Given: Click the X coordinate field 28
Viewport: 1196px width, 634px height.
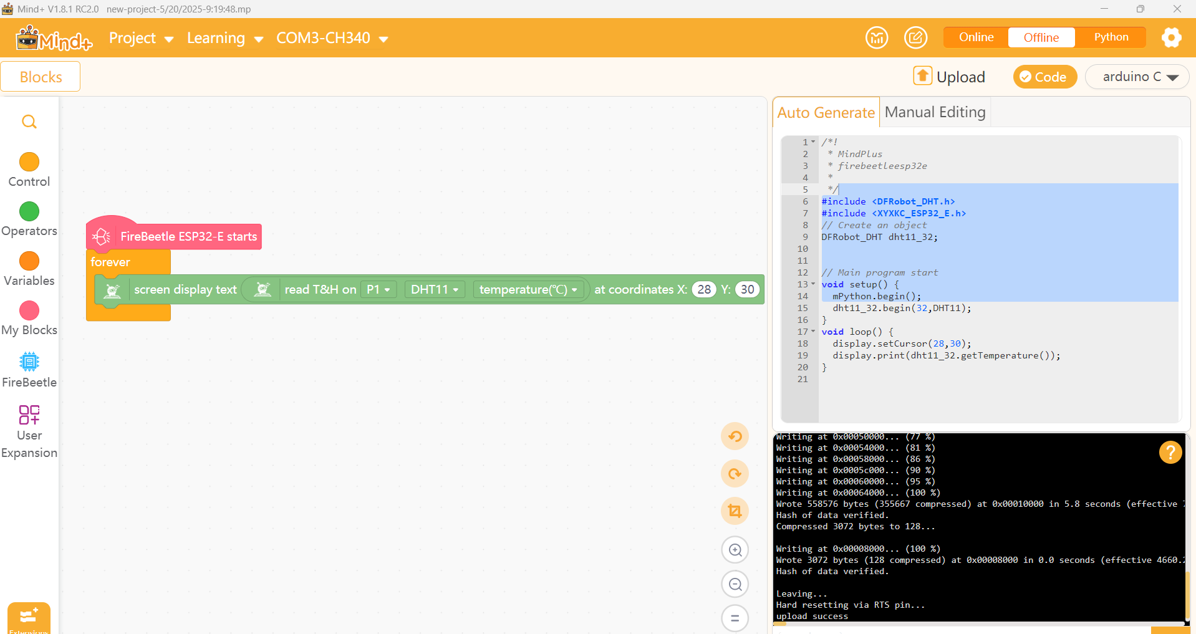Looking at the screenshot, I should coord(704,289).
